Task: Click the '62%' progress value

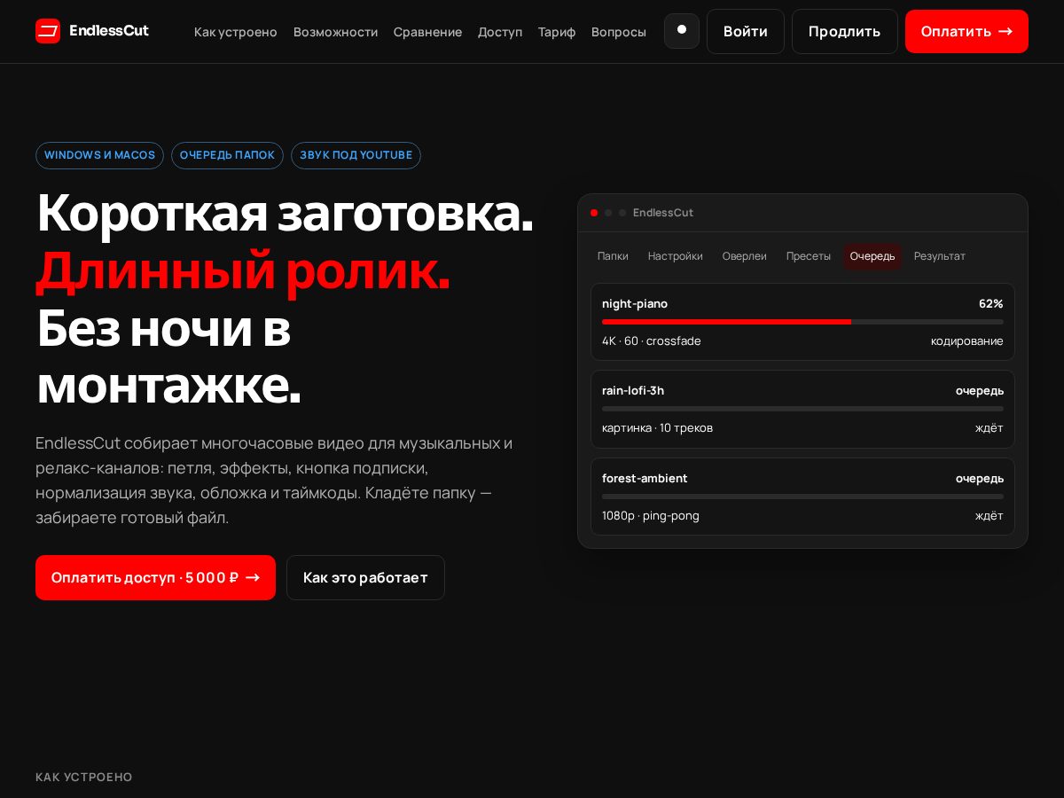Action: click(991, 303)
